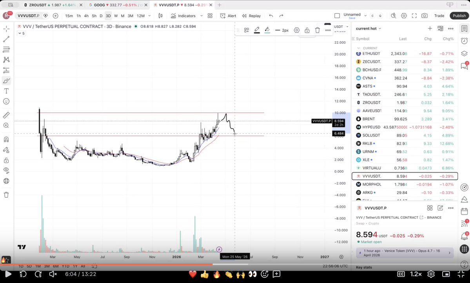Switch to the 3D timeframe

click(108, 16)
